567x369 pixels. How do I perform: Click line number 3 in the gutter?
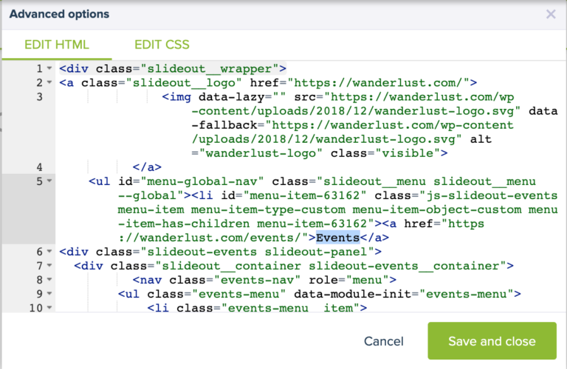(x=38, y=97)
